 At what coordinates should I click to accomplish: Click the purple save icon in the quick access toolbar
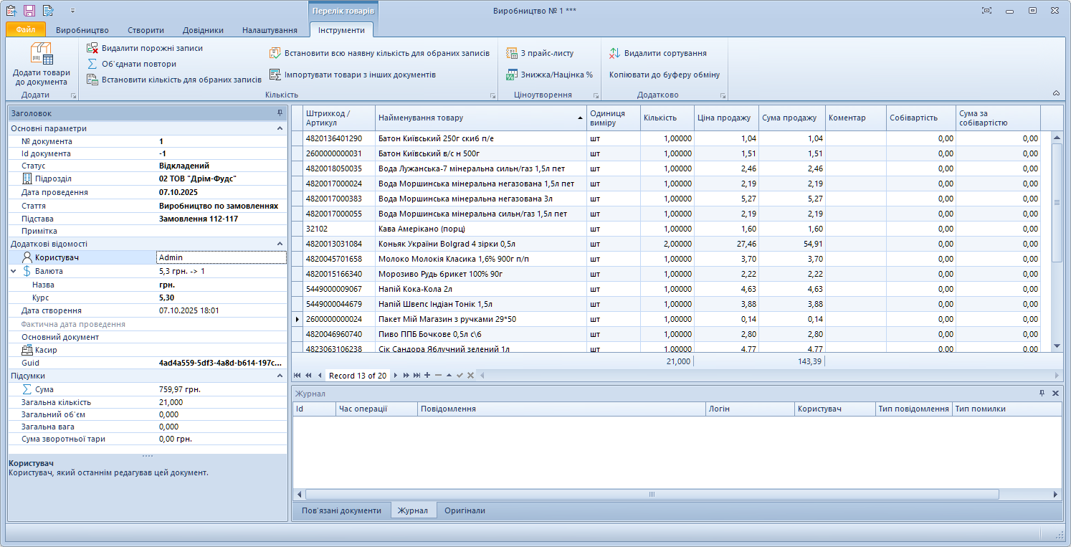[x=29, y=11]
